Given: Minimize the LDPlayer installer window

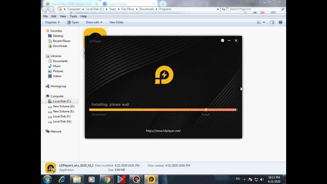Looking at the screenshot, I should (x=229, y=40).
